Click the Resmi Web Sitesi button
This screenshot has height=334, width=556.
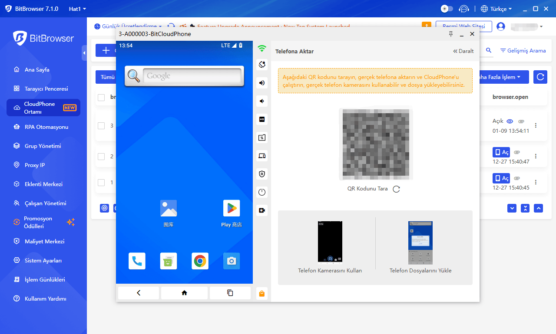click(463, 27)
